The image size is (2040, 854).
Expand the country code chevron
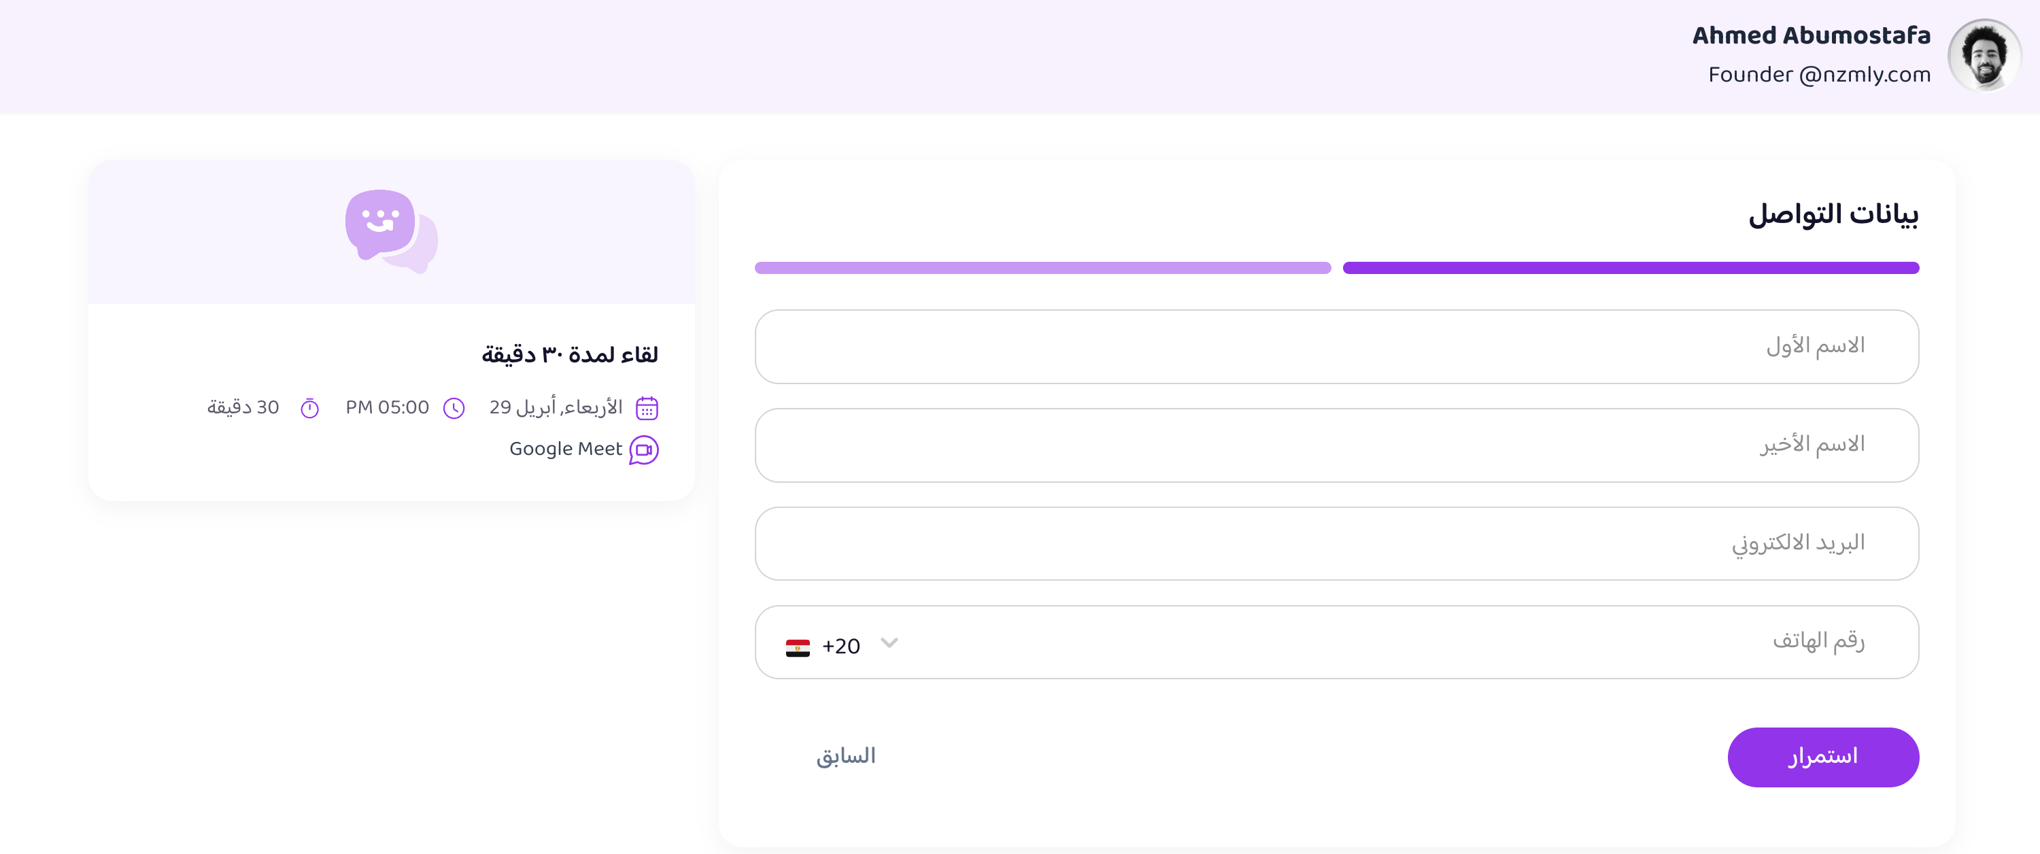click(889, 643)
